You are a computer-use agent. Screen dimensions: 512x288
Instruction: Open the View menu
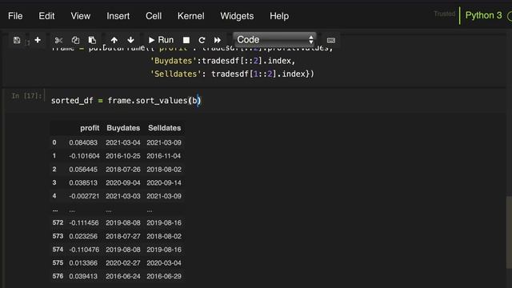[81, 16]
